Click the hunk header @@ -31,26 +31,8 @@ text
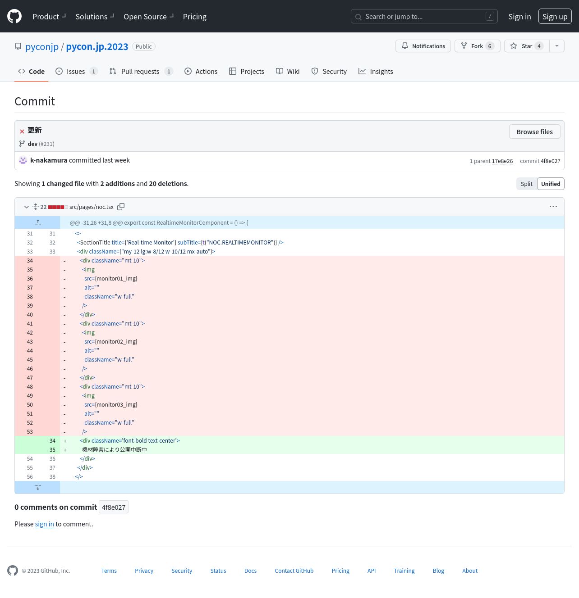Viewport: 579px width, 598px height. tap(159, 222)
